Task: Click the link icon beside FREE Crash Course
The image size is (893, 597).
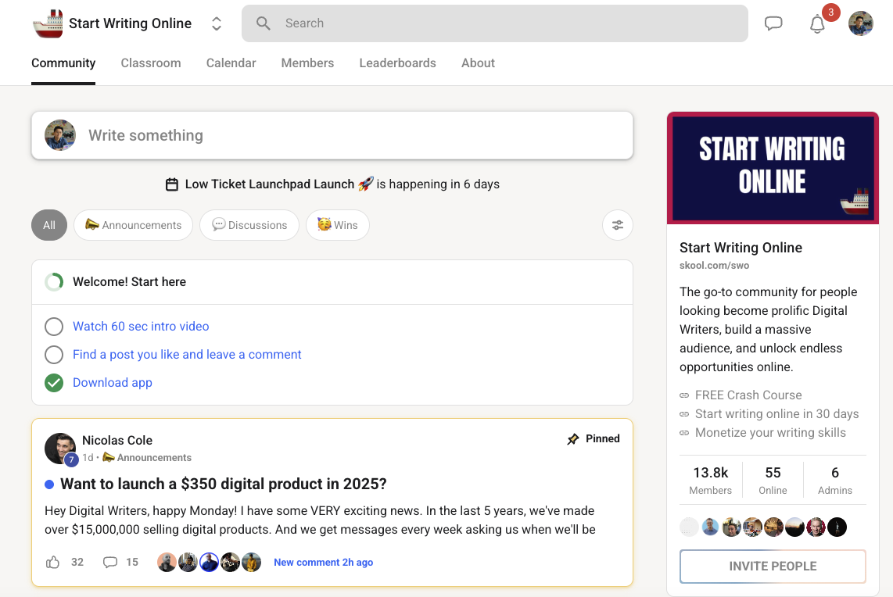Action: [x=684, y=395]
